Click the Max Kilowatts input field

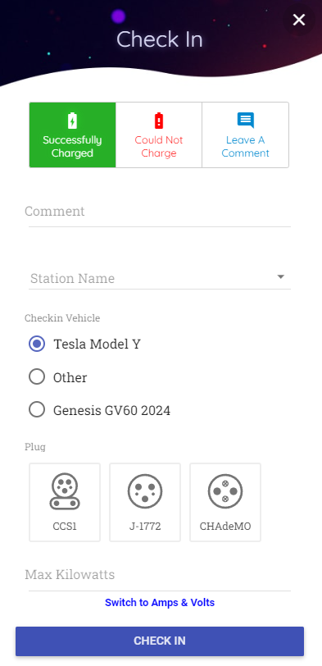click(160, 576)
